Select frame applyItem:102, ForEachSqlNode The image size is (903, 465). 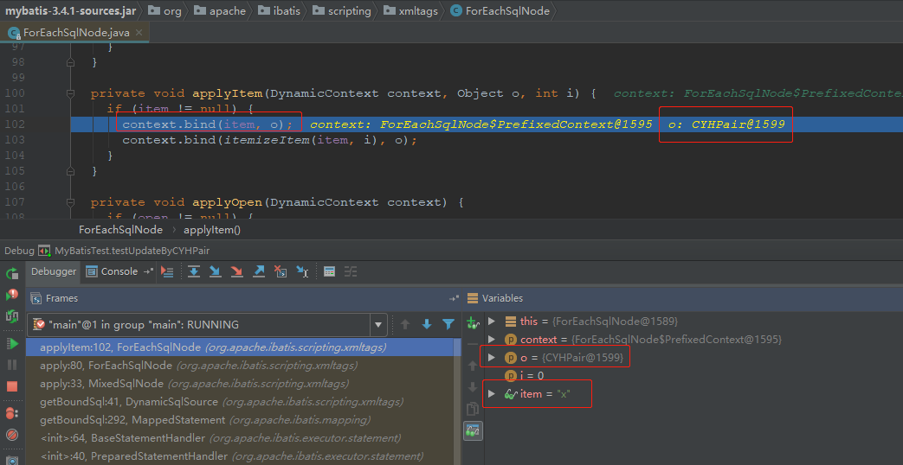pyautogui.click(x=240, y=347)
